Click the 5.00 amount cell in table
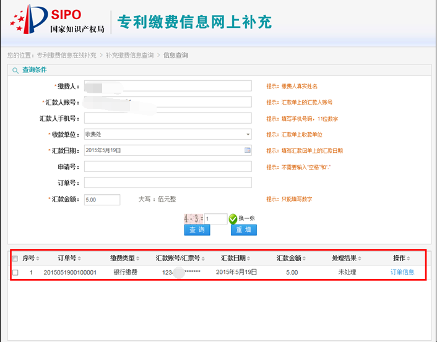Image resolution: width=437 pixels, height=342 pixels. (x=292, y=272)
